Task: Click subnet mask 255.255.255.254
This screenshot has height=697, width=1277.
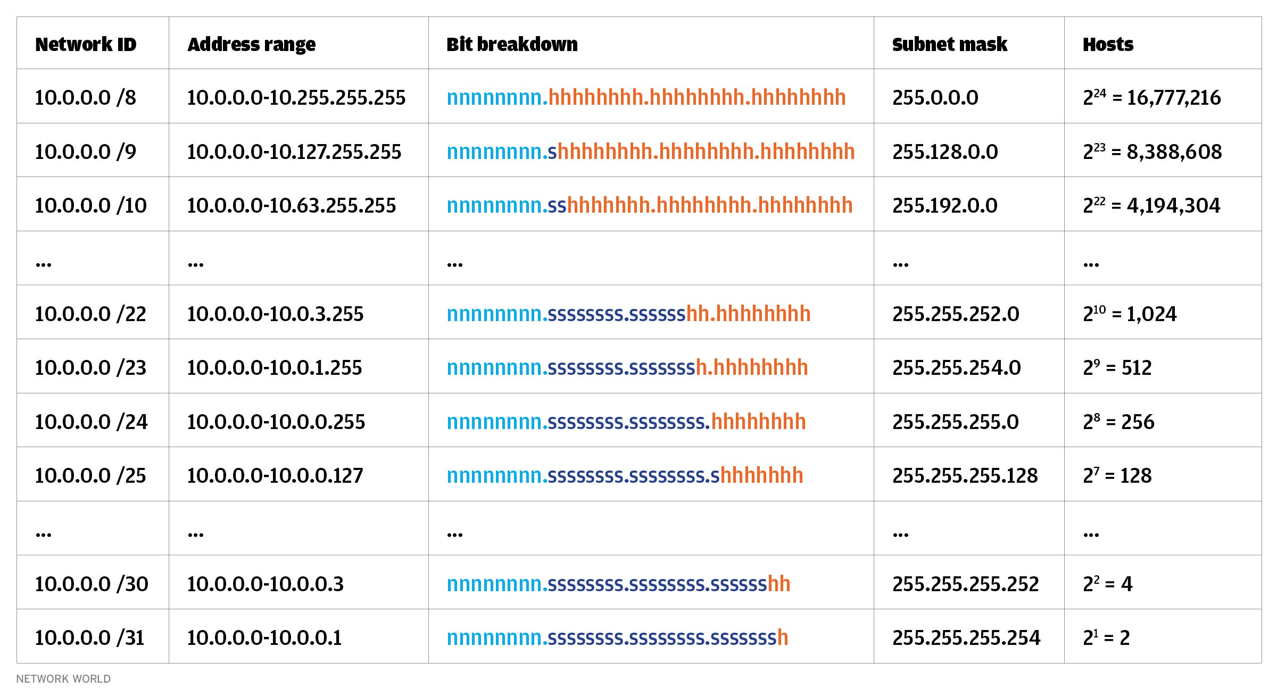Action: (x=966, y=637)
